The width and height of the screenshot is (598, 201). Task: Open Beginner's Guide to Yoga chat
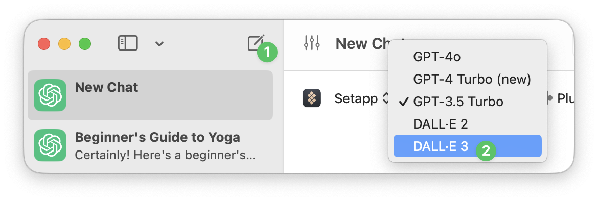(x=150, y=145)
